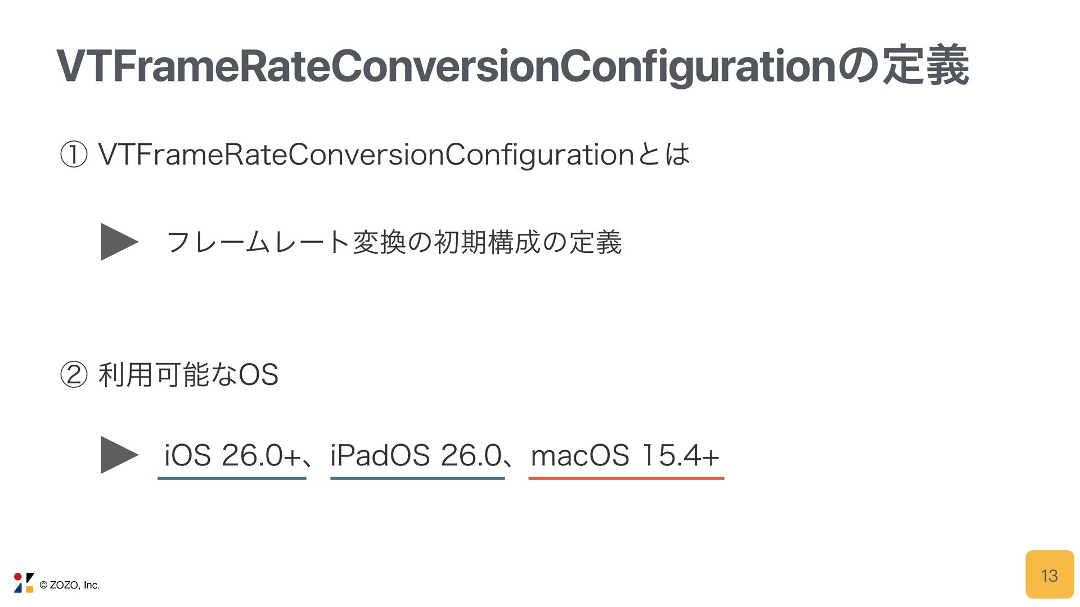Click the number 13 in the corner

tap(1050, 576)
